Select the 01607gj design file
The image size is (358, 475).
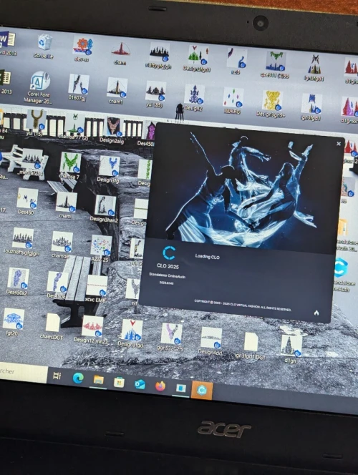pyautogui.click(x=78, y=87)
